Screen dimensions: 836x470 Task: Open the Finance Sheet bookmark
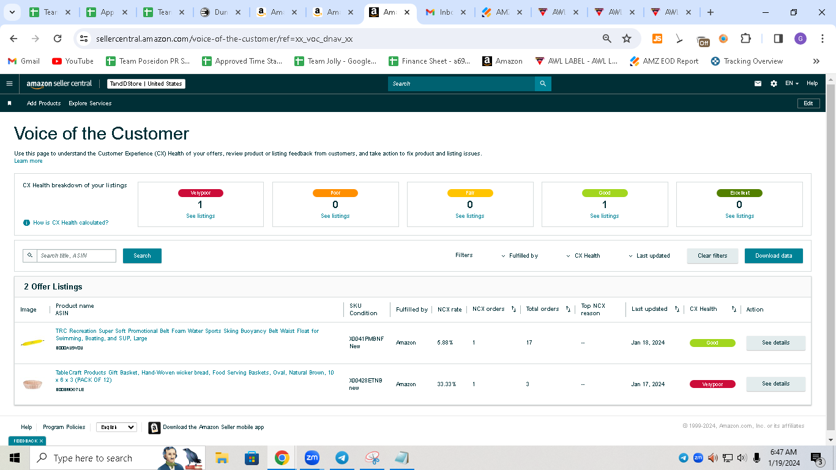tap(429, 61)
